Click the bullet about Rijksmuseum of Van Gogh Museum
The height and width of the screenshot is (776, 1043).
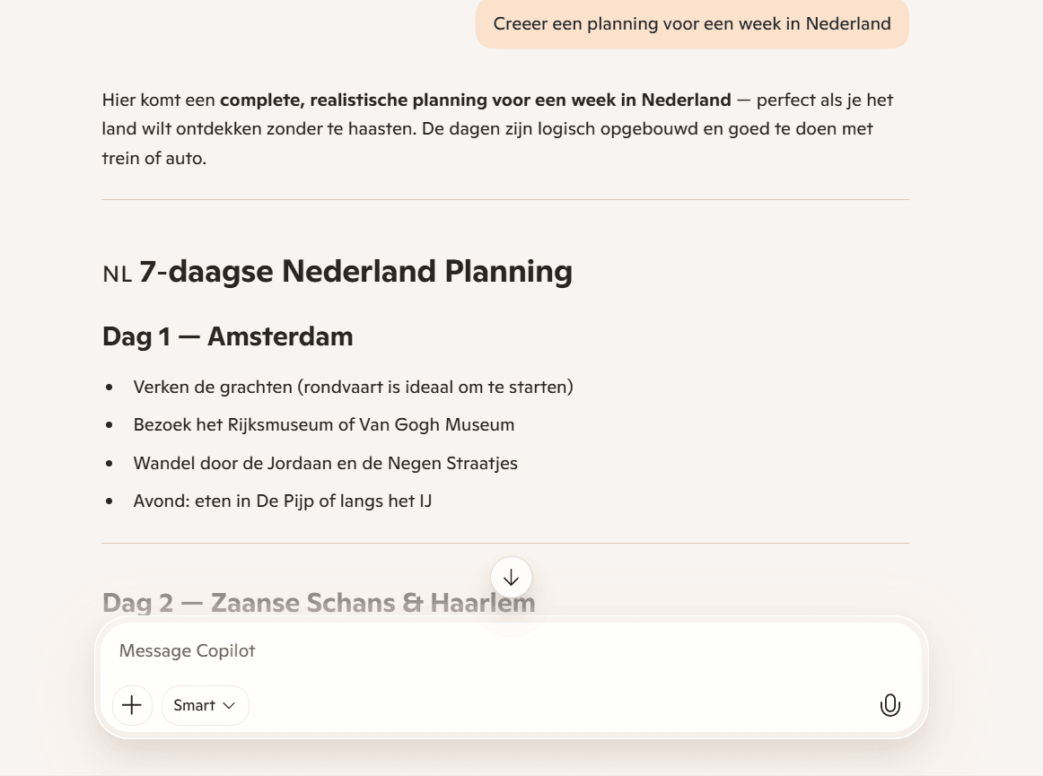(324, 424)
